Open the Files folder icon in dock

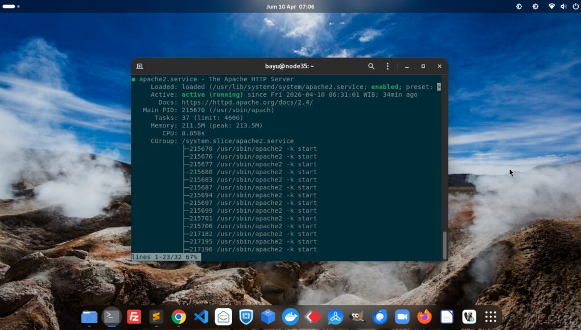coord(89,317)
